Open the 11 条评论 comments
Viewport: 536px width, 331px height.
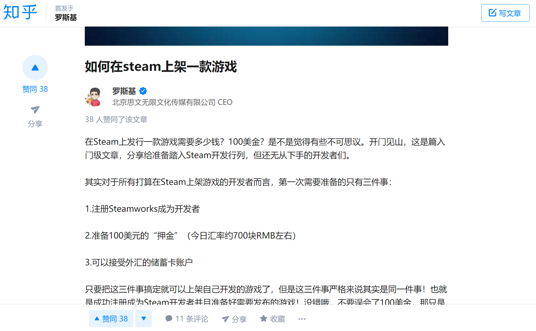click(x=187, y=319)
